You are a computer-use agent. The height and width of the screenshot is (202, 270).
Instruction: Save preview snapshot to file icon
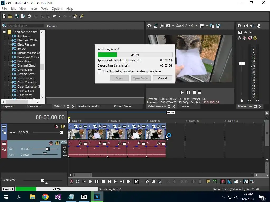tap(218, 26)
